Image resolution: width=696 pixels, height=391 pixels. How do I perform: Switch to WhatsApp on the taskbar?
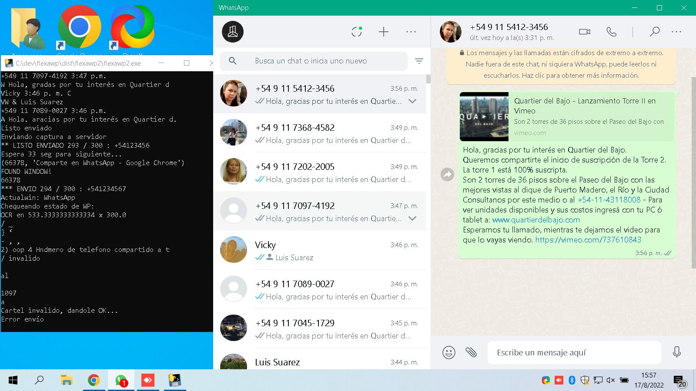(x=121, y=381)
